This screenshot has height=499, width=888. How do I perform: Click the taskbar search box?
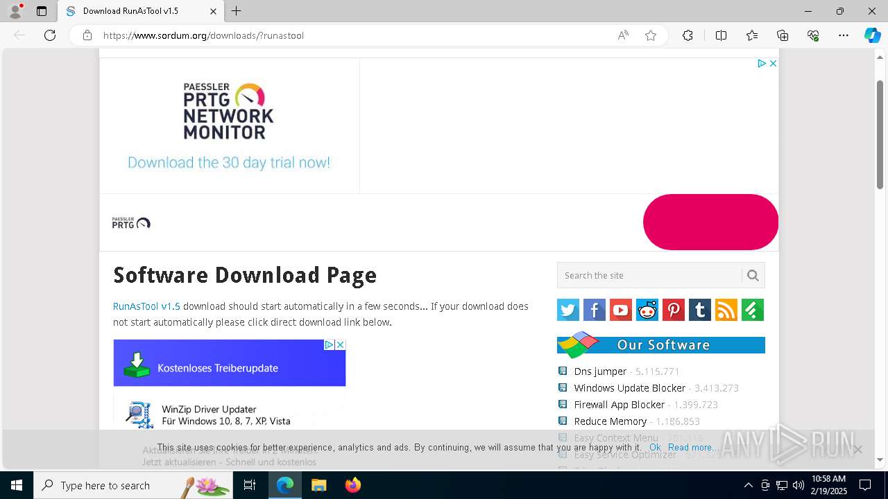[x=133, y=485]
